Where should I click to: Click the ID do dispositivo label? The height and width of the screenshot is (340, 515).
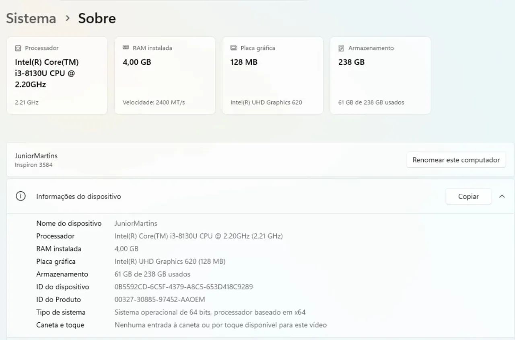[63, 287]
